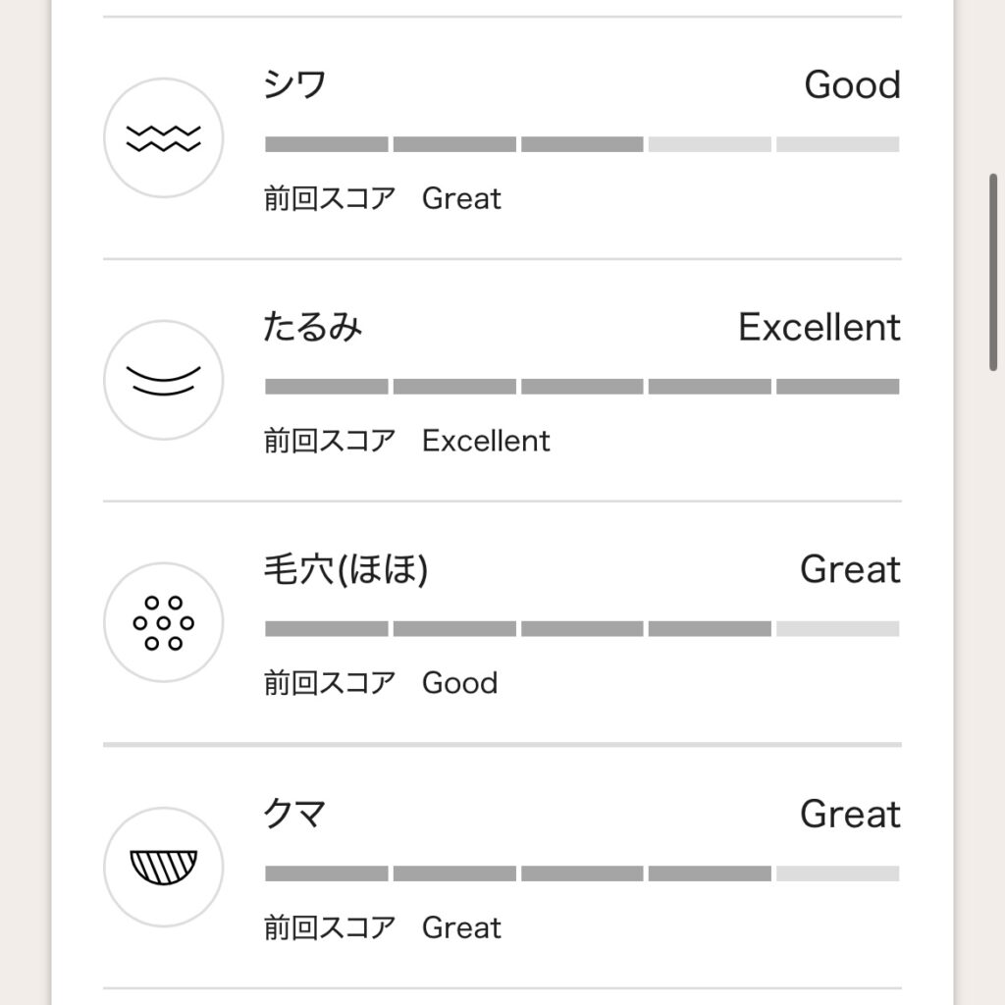Select the シワ title label
Image resolution: width=1005 pixels, height=1005 pixels.
pos(294,85)
